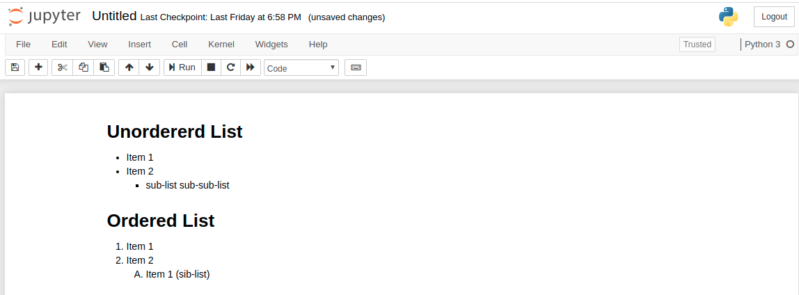Interrupt the kernel with stop icon
This screenshot has width=799, height=295.
tap(211, 67)
